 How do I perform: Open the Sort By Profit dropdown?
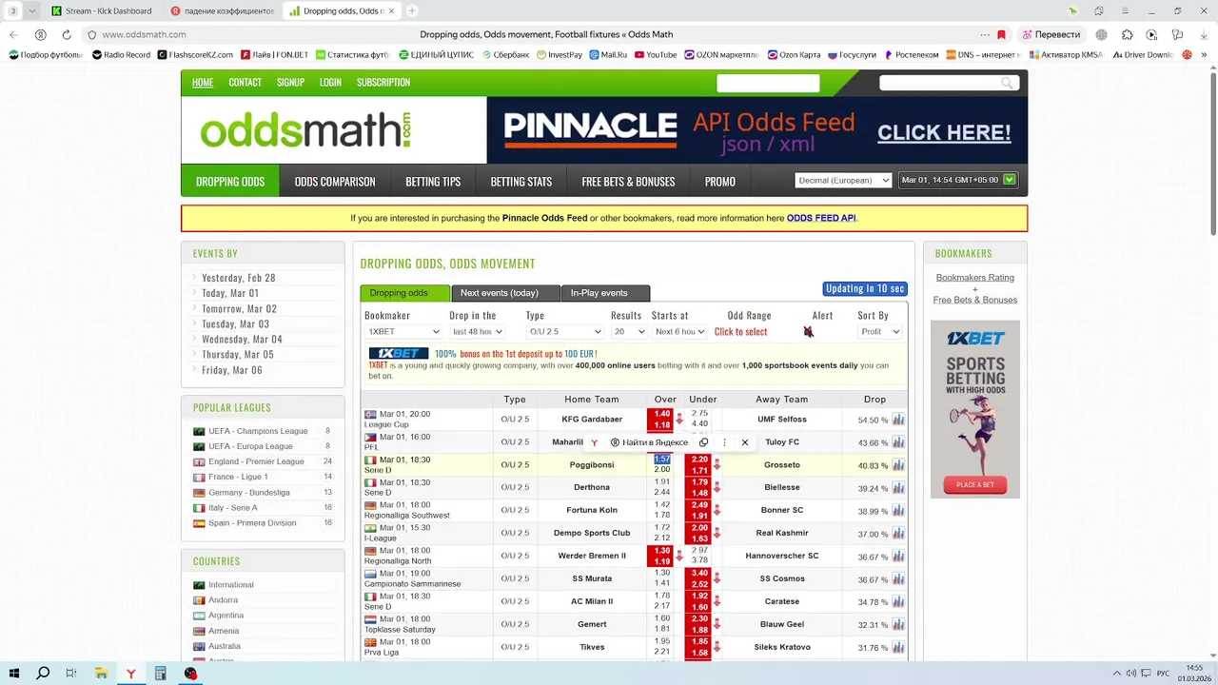879,332
